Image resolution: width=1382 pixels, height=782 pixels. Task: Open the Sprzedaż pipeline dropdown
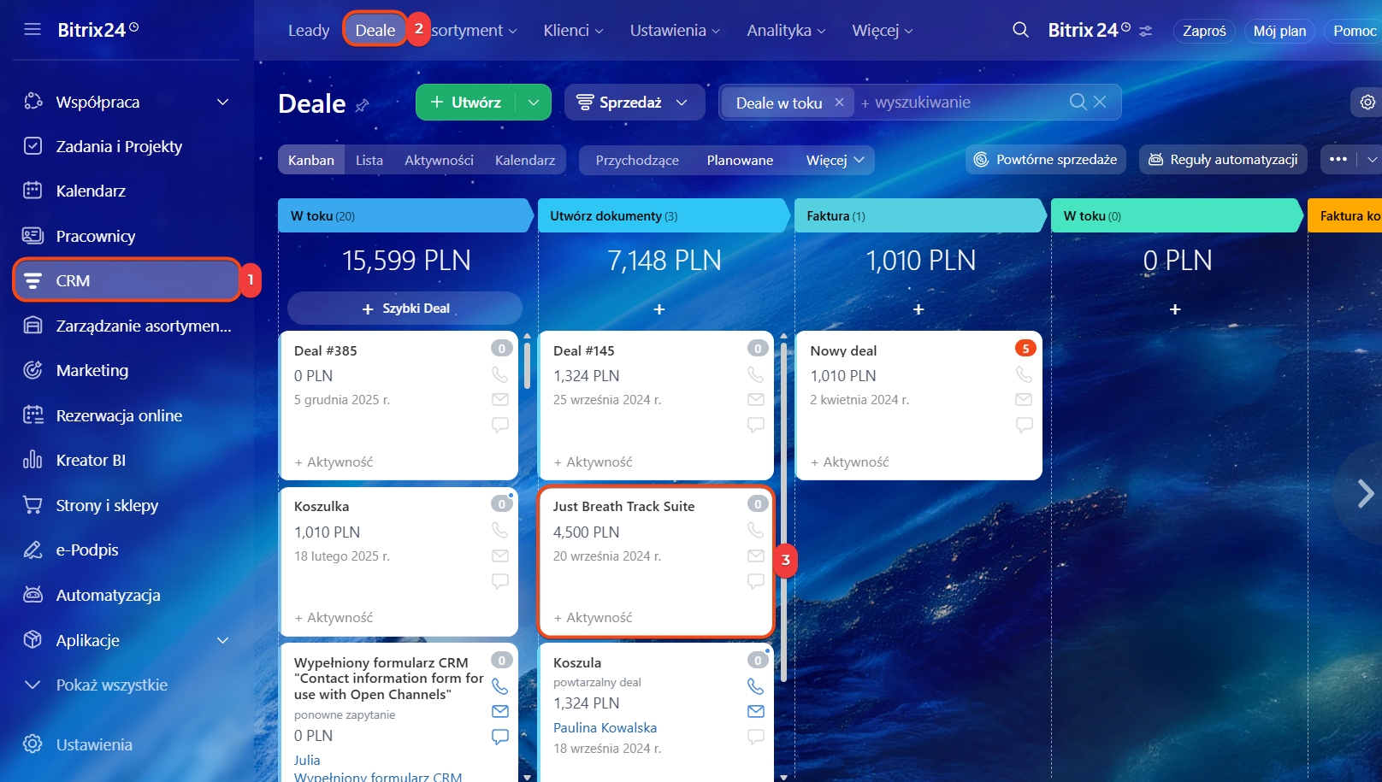pyautogui.click(x=634, y=103)
